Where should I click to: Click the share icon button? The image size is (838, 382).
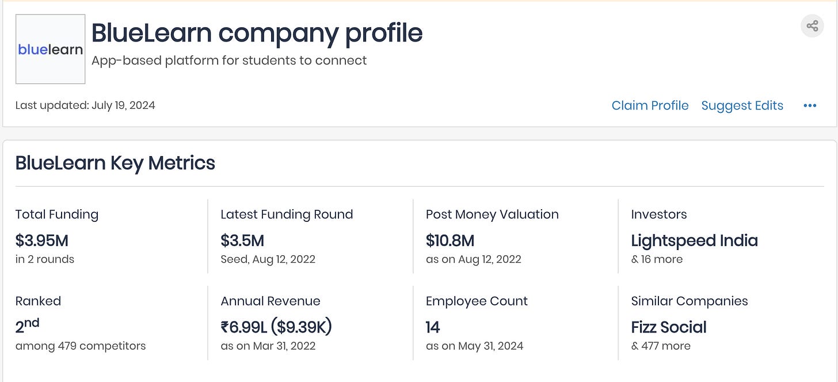812,26
